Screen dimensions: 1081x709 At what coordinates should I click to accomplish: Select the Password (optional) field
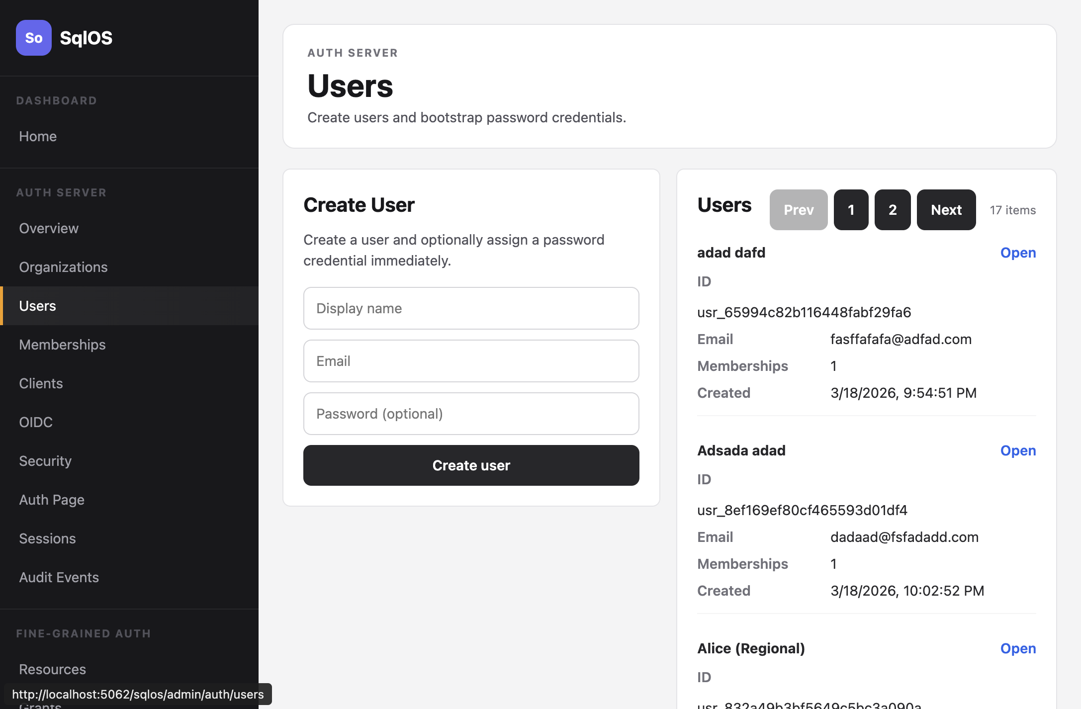point(471,414)
